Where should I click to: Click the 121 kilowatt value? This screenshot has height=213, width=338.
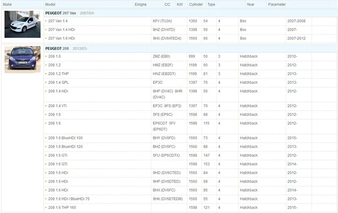pyautogui.click(x=207, y=208)
